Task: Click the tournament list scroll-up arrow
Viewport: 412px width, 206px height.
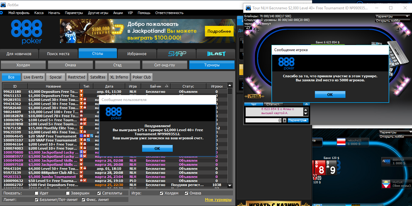Action: (230, 85)
